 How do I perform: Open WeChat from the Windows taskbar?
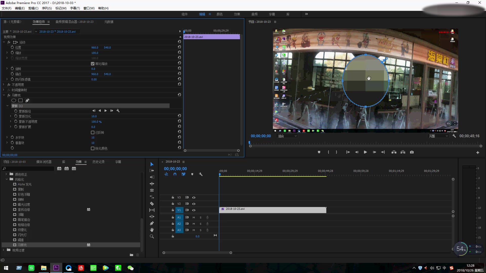pyautogui.click(x=130, y=268)
